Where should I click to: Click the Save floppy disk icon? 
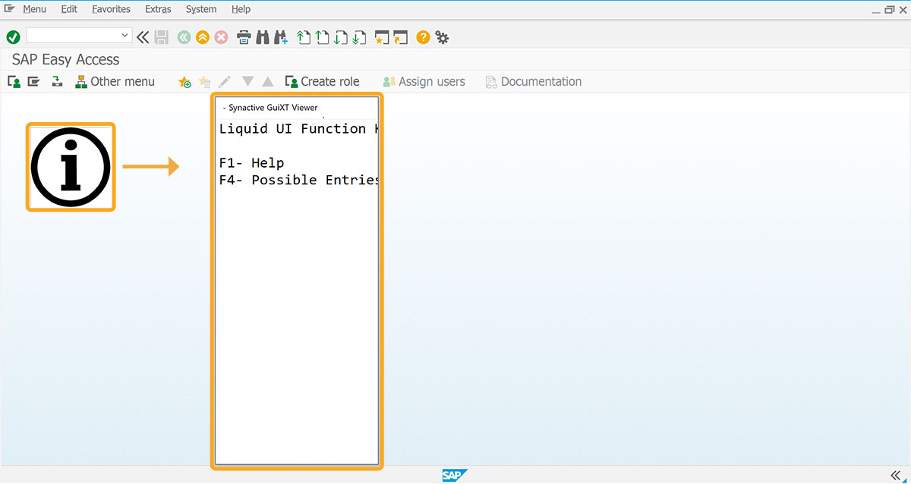pos(162,36)
